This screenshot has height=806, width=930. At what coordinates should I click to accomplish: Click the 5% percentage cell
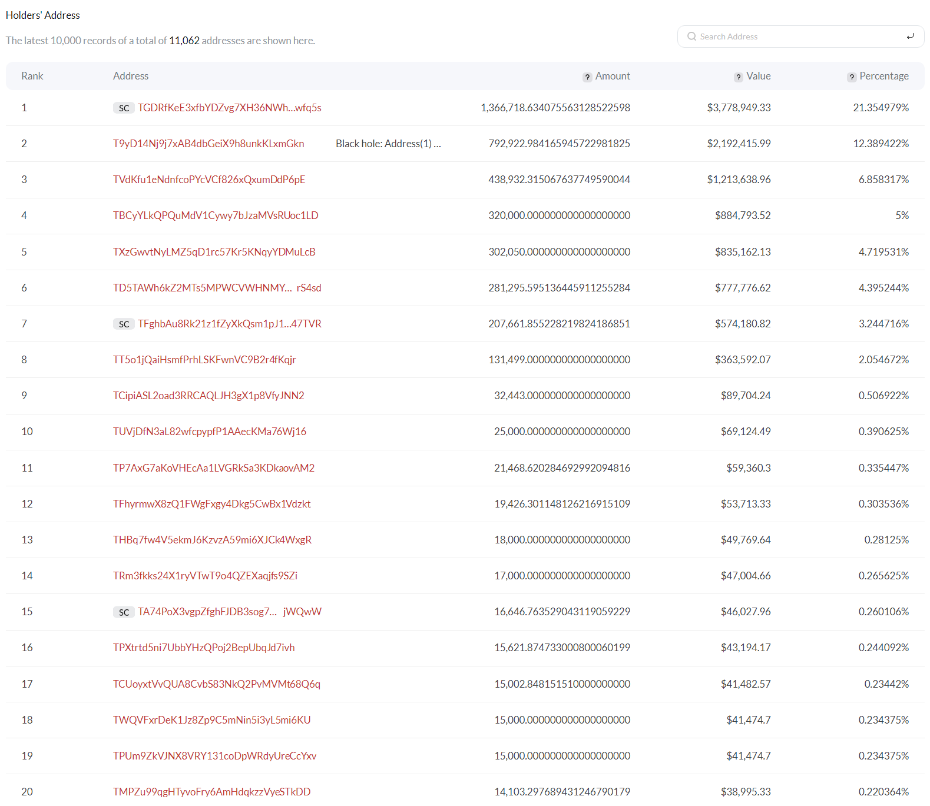[x=902, y=215]
